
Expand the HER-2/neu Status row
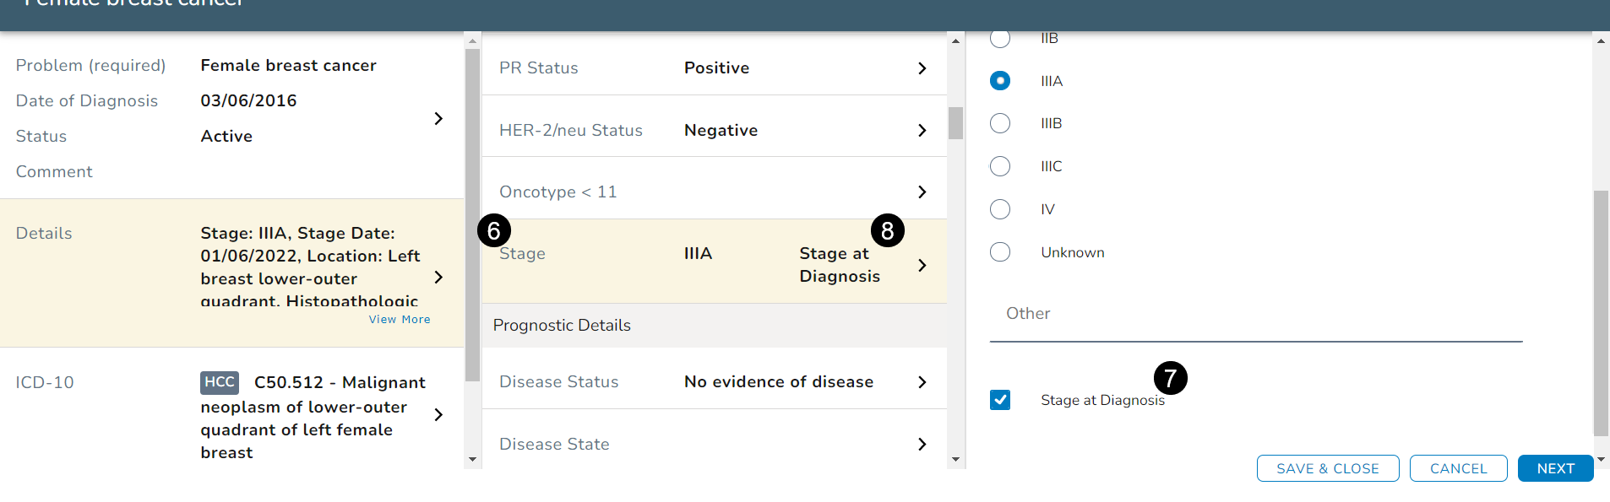[x=922, y=131]
